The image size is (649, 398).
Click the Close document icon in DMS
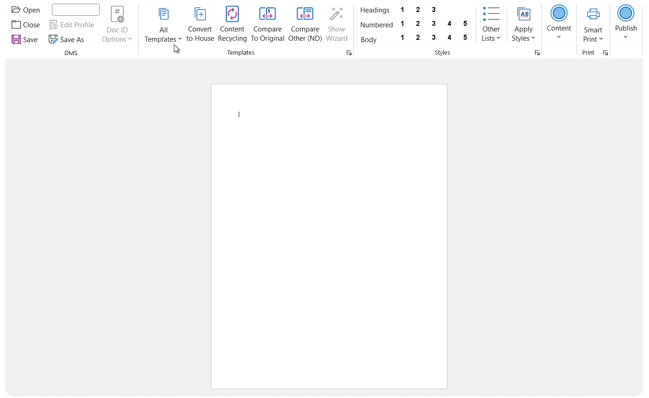pyautogui.click(x=16, y=25)
